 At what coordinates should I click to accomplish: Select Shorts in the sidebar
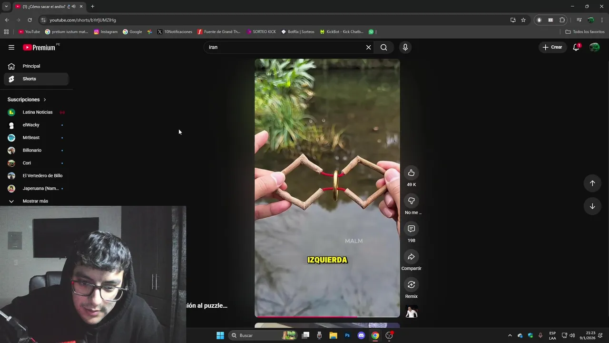(x=36, y=79)
